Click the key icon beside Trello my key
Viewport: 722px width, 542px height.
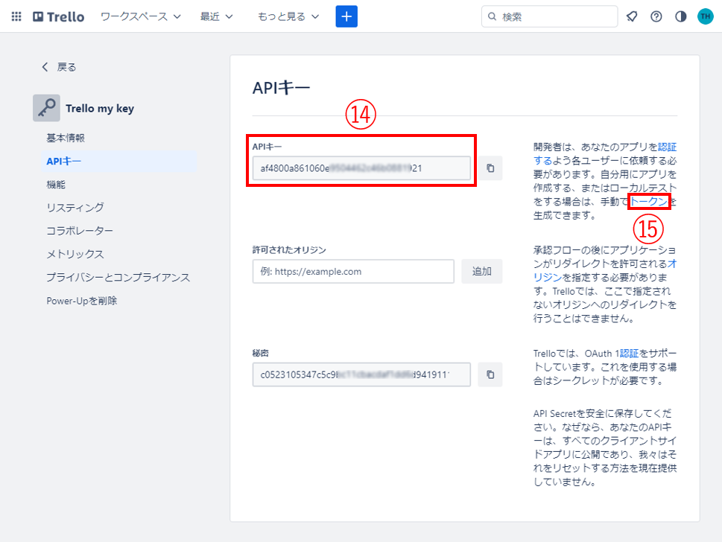click(45, 107)
